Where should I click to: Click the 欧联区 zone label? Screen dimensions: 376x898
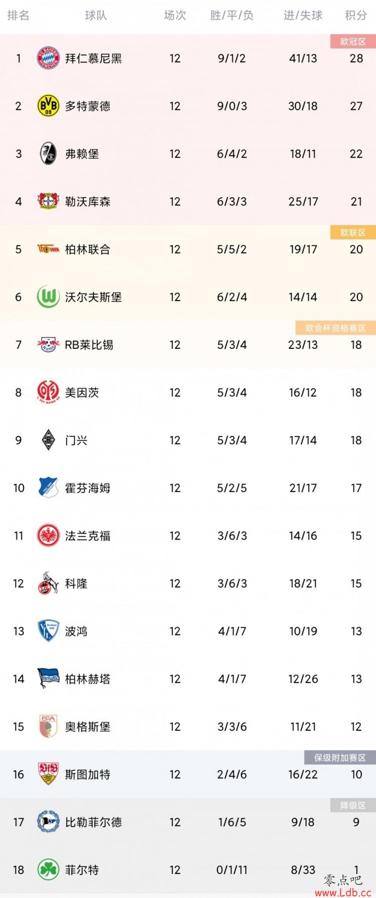[x=353, y=232]
